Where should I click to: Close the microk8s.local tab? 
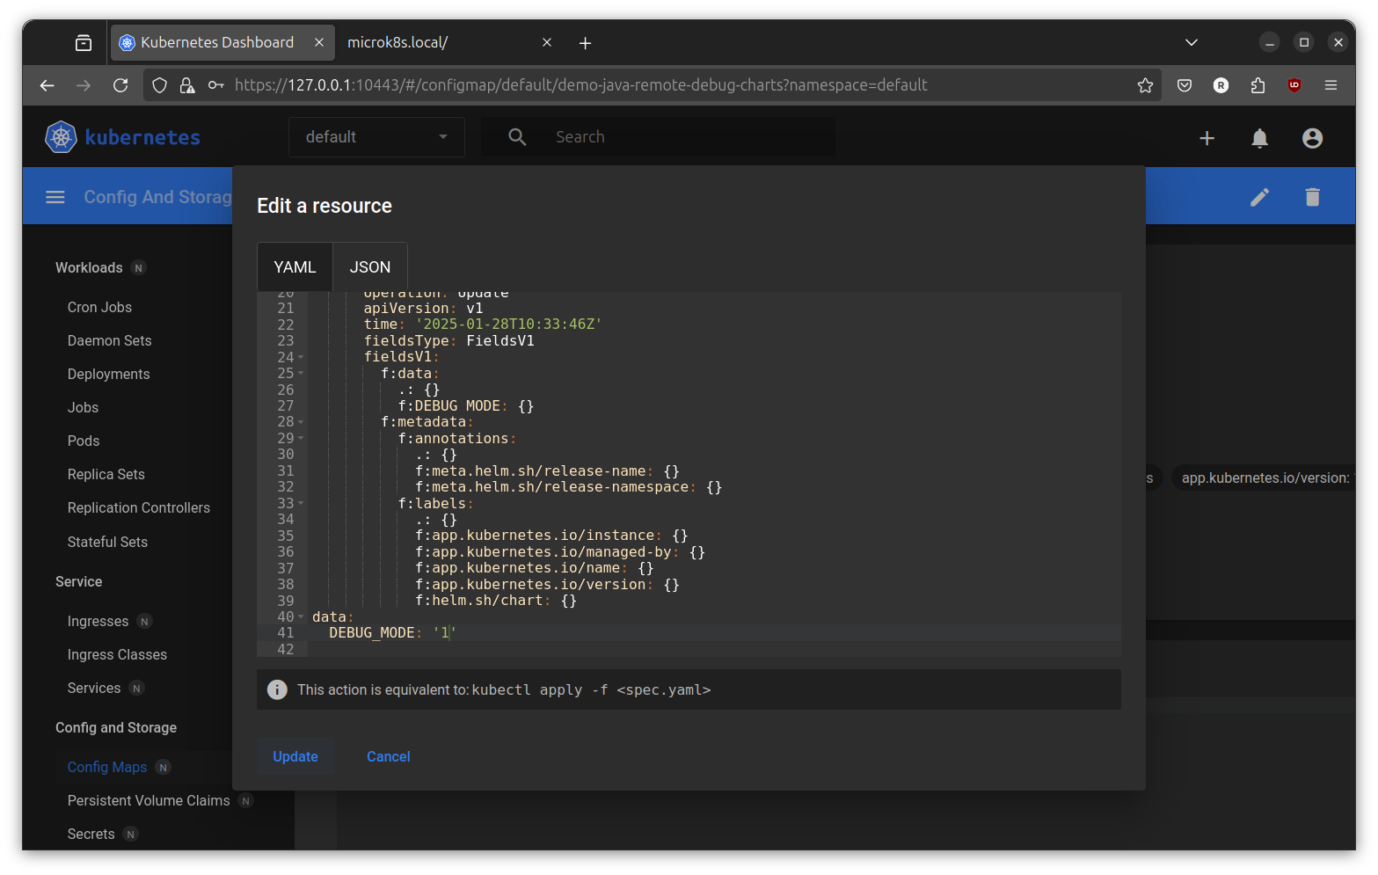tap(547, 42)
